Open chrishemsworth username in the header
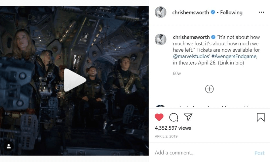Viewport: 270px width, 162px height. (190, 12)
